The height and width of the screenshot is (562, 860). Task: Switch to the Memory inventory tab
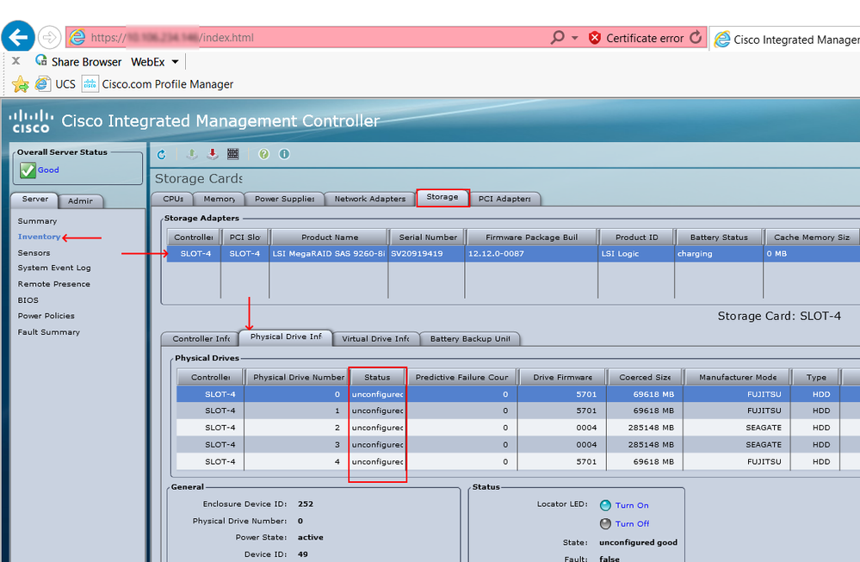point(219,199)
